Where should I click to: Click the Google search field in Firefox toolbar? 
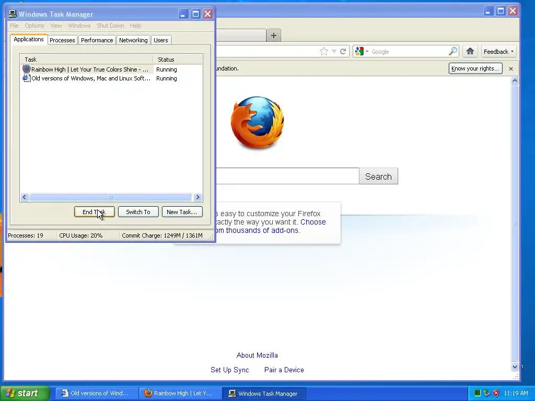coord(409,52)
